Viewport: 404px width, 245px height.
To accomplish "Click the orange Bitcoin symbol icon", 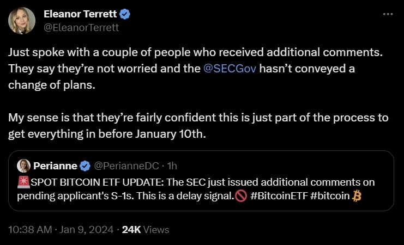I will (x=357, y=196).
